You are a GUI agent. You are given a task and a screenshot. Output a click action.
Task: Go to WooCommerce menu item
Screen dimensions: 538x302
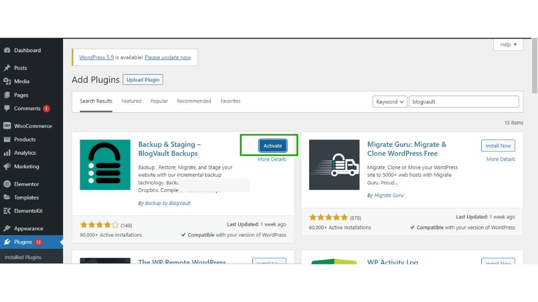(x=32, y=126)
